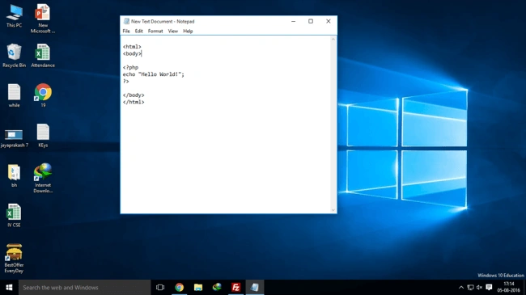Click the </html> line in Notepad
Screen dimensions: 526x295
(134, 103)
